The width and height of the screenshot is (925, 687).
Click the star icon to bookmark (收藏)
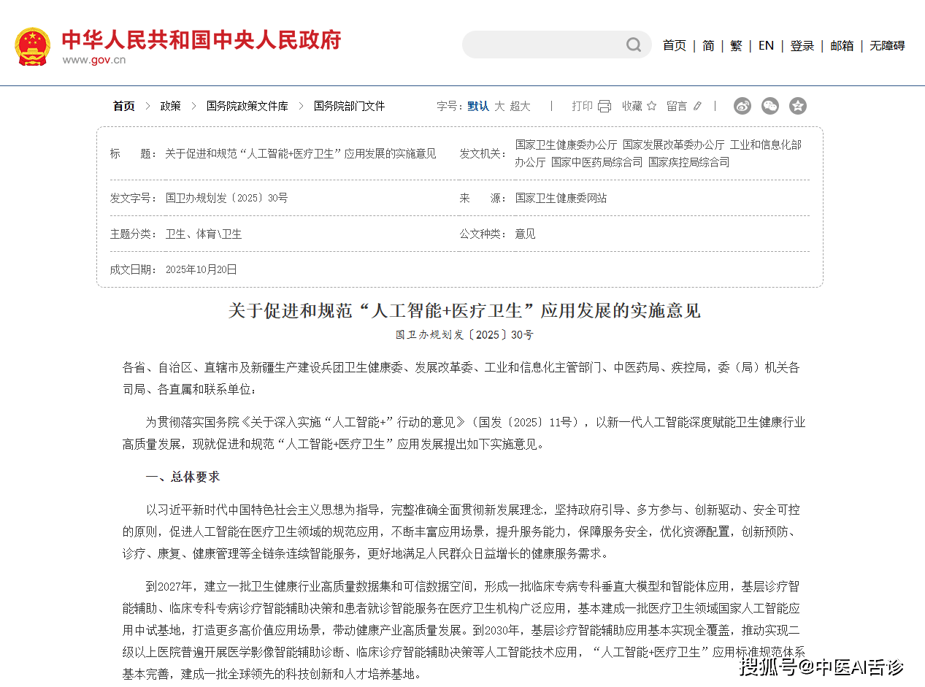pyautogui.click(x=651, y=107)
